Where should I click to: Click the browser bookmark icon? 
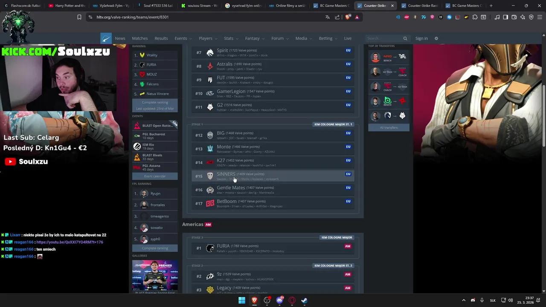pyautogui.click(x=79, y=17)
